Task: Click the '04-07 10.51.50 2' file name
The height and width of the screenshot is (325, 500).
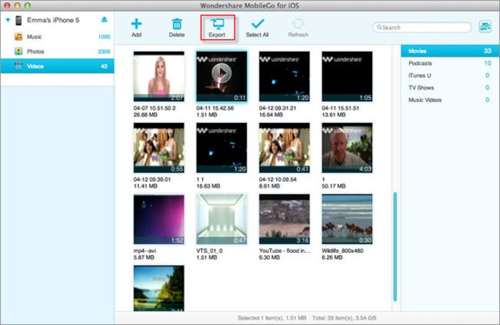Action: 154,108
